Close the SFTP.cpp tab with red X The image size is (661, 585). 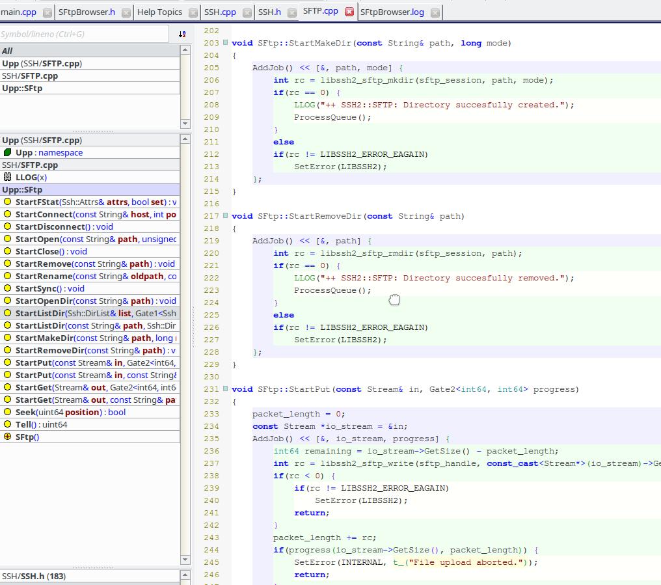click(x=349, y=12)
